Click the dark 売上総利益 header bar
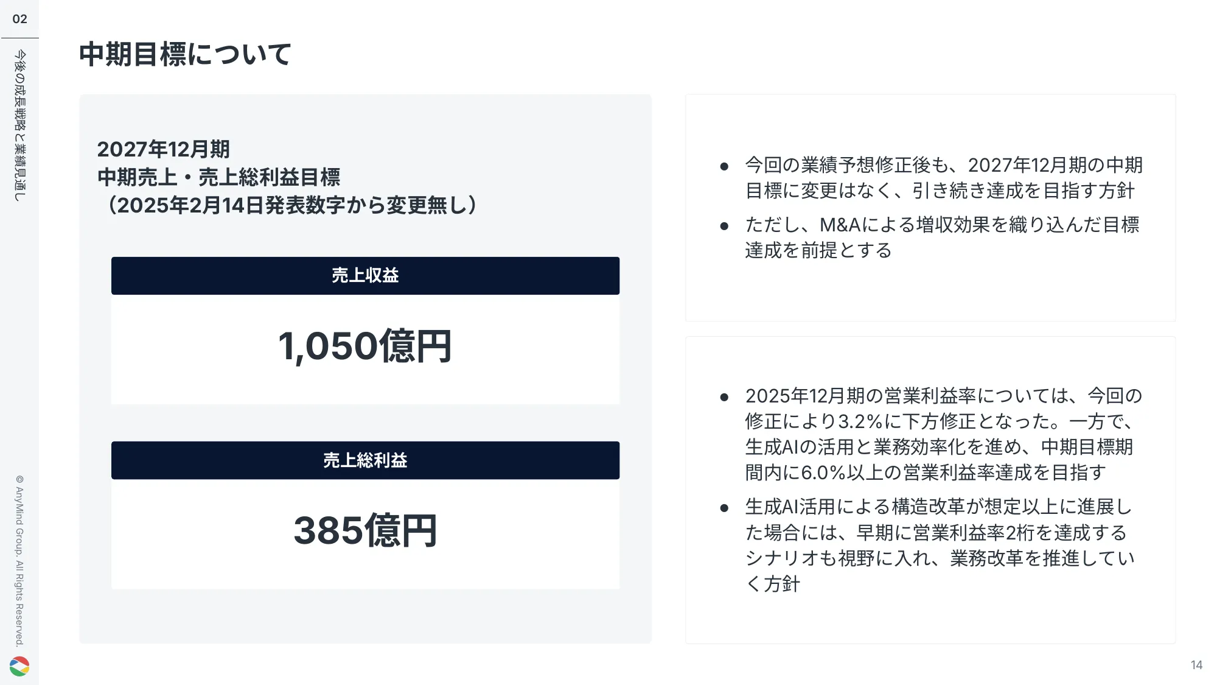Viewport: 1217px width, 685px height. click(x=365, y=460)
